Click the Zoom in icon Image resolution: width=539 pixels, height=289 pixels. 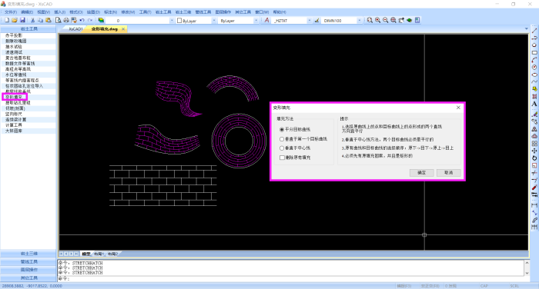tap(377, 21)
